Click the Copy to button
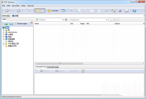Viewport: 146px width, 99px height. point(74,71)
